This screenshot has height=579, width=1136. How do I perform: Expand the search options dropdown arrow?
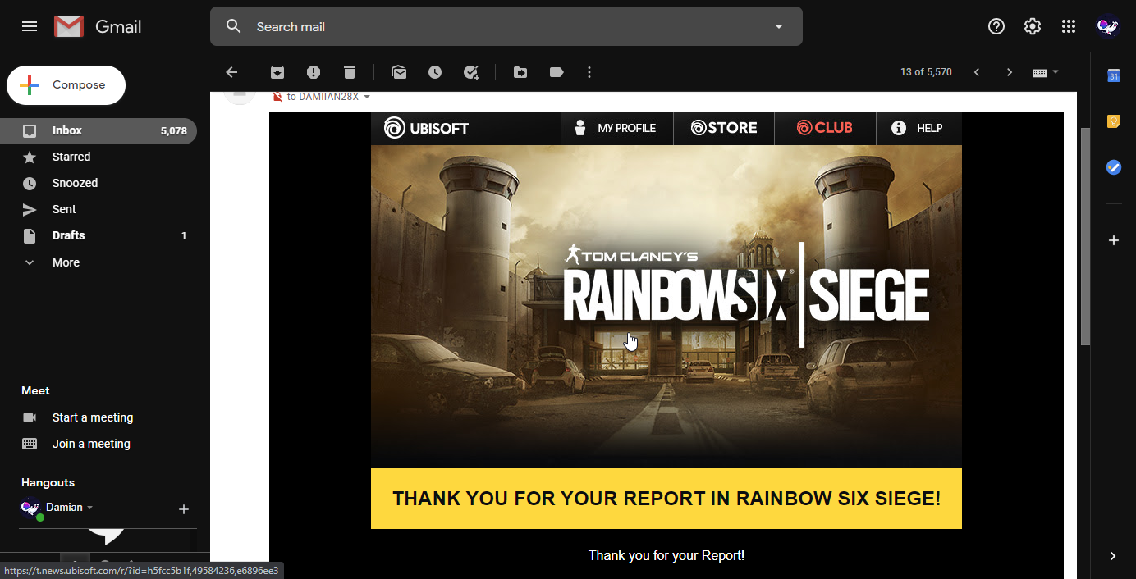click(779, 26)
